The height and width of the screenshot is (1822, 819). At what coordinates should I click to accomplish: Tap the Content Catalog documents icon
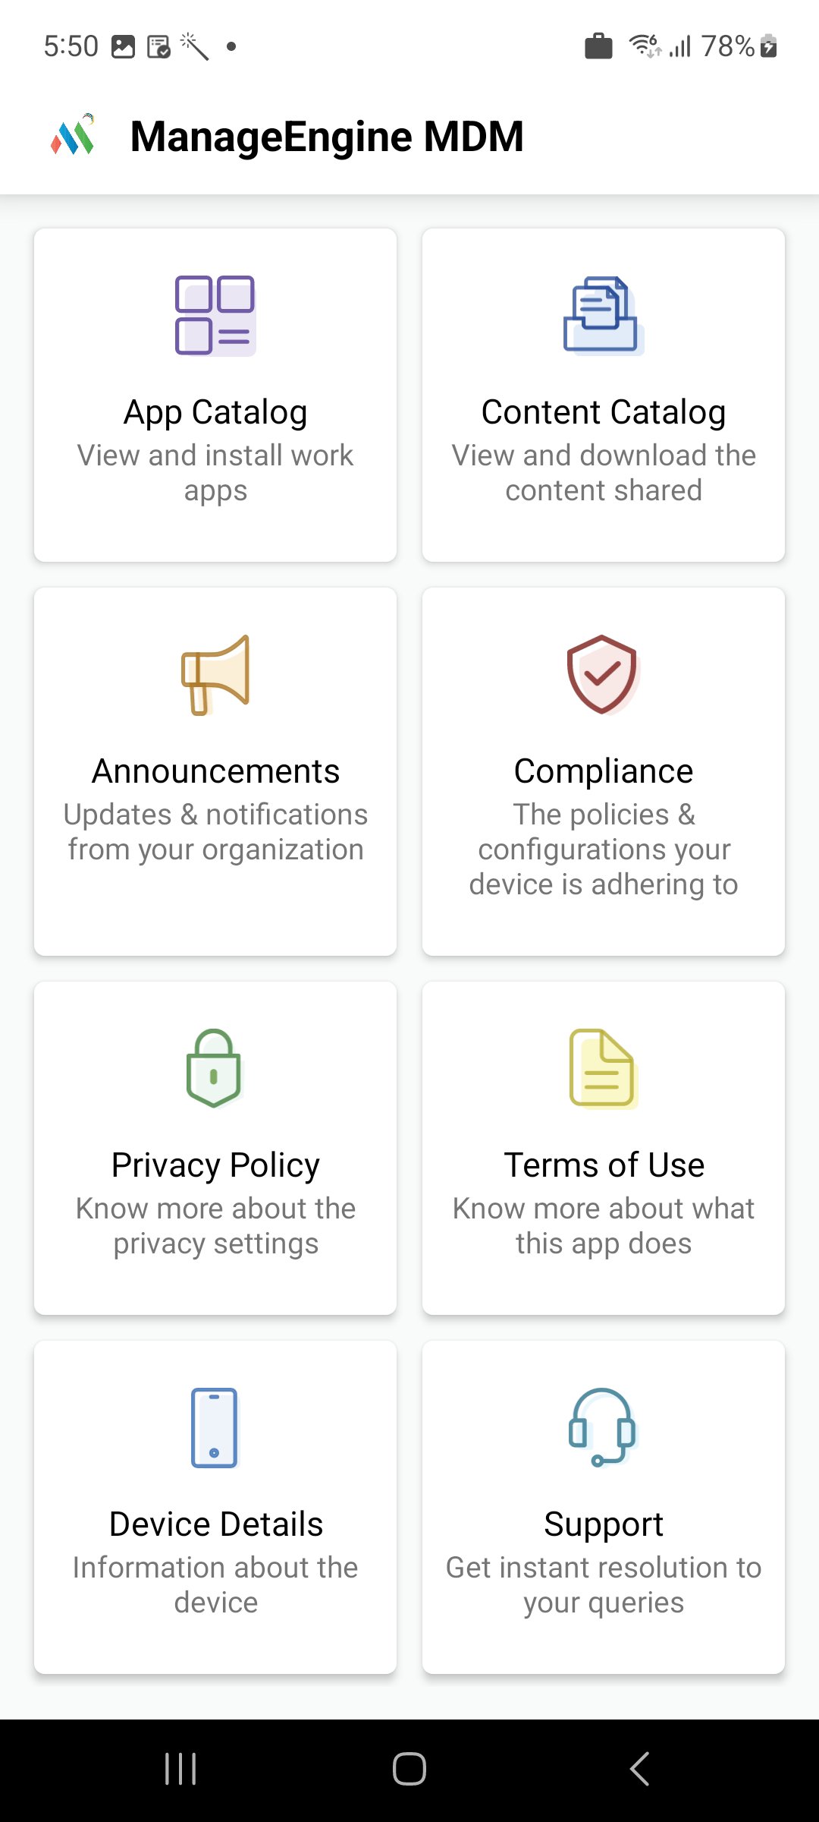(x=604, y=315)
